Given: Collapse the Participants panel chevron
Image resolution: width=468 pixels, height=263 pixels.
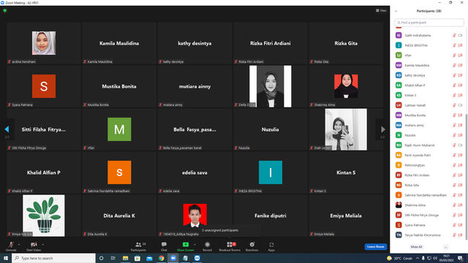Looking at the screenshot, I should [396, 12].
